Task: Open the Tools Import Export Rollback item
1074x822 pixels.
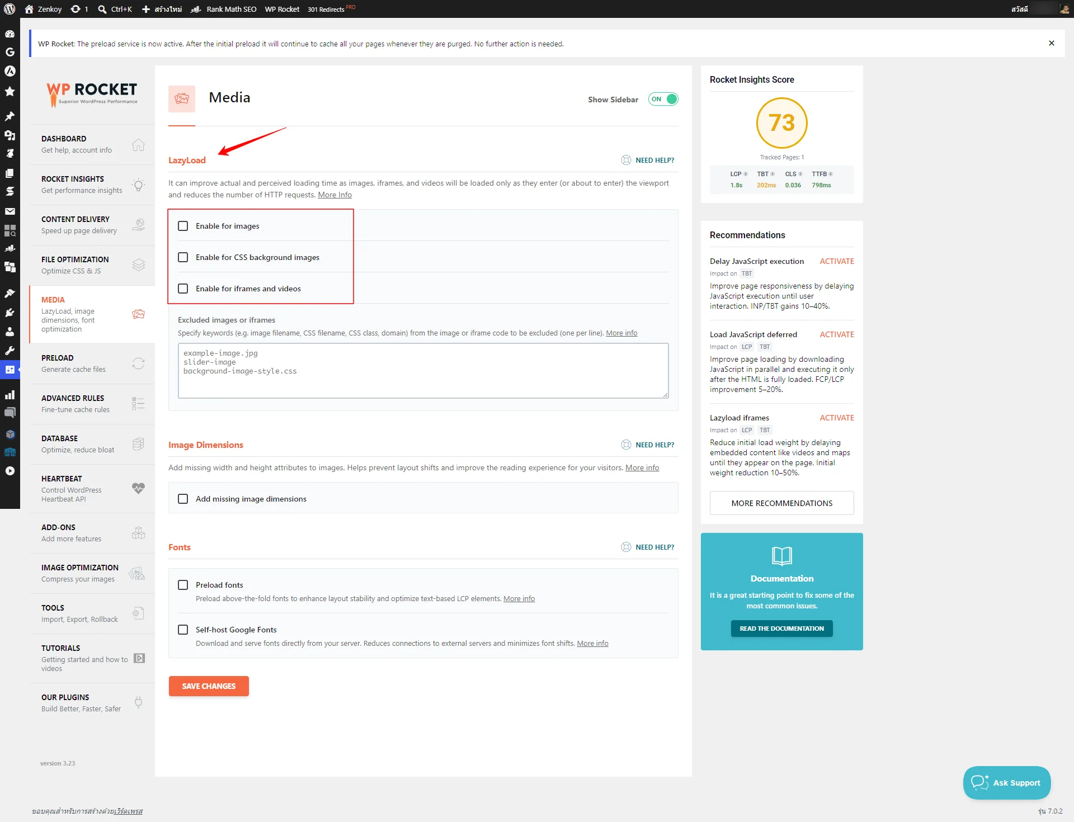Action: [x=92, y=613]
